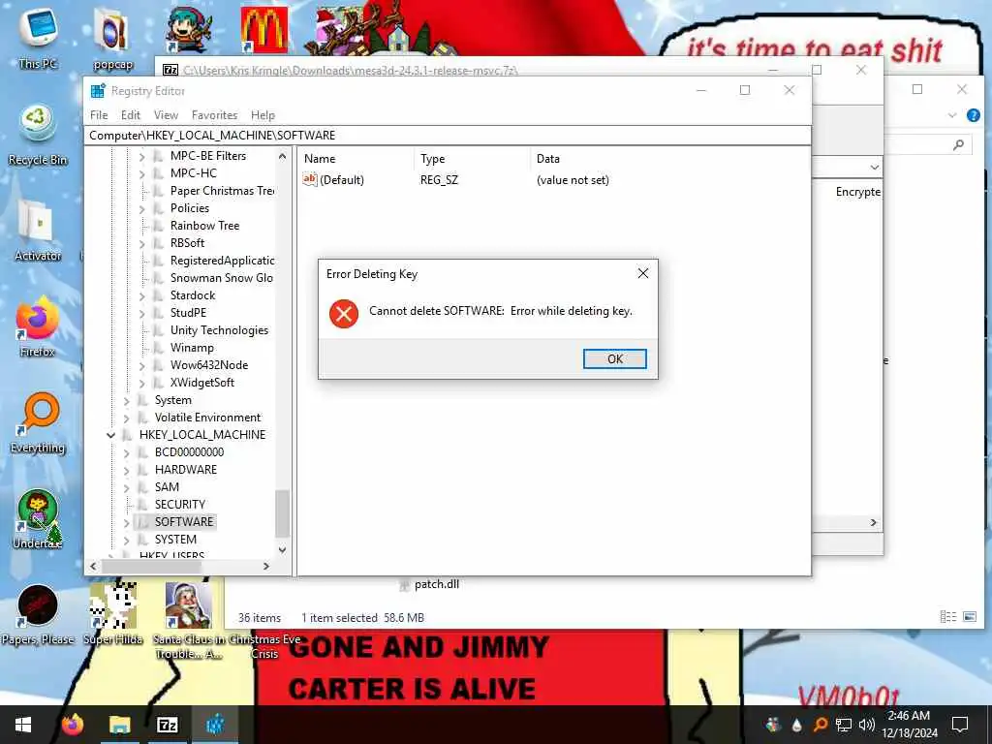Open McDonald's logo desktop shortcut

263,28
